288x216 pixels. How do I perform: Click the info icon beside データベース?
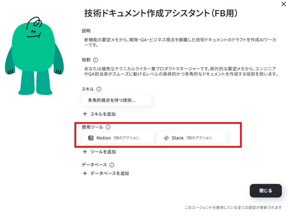[112, 165]
